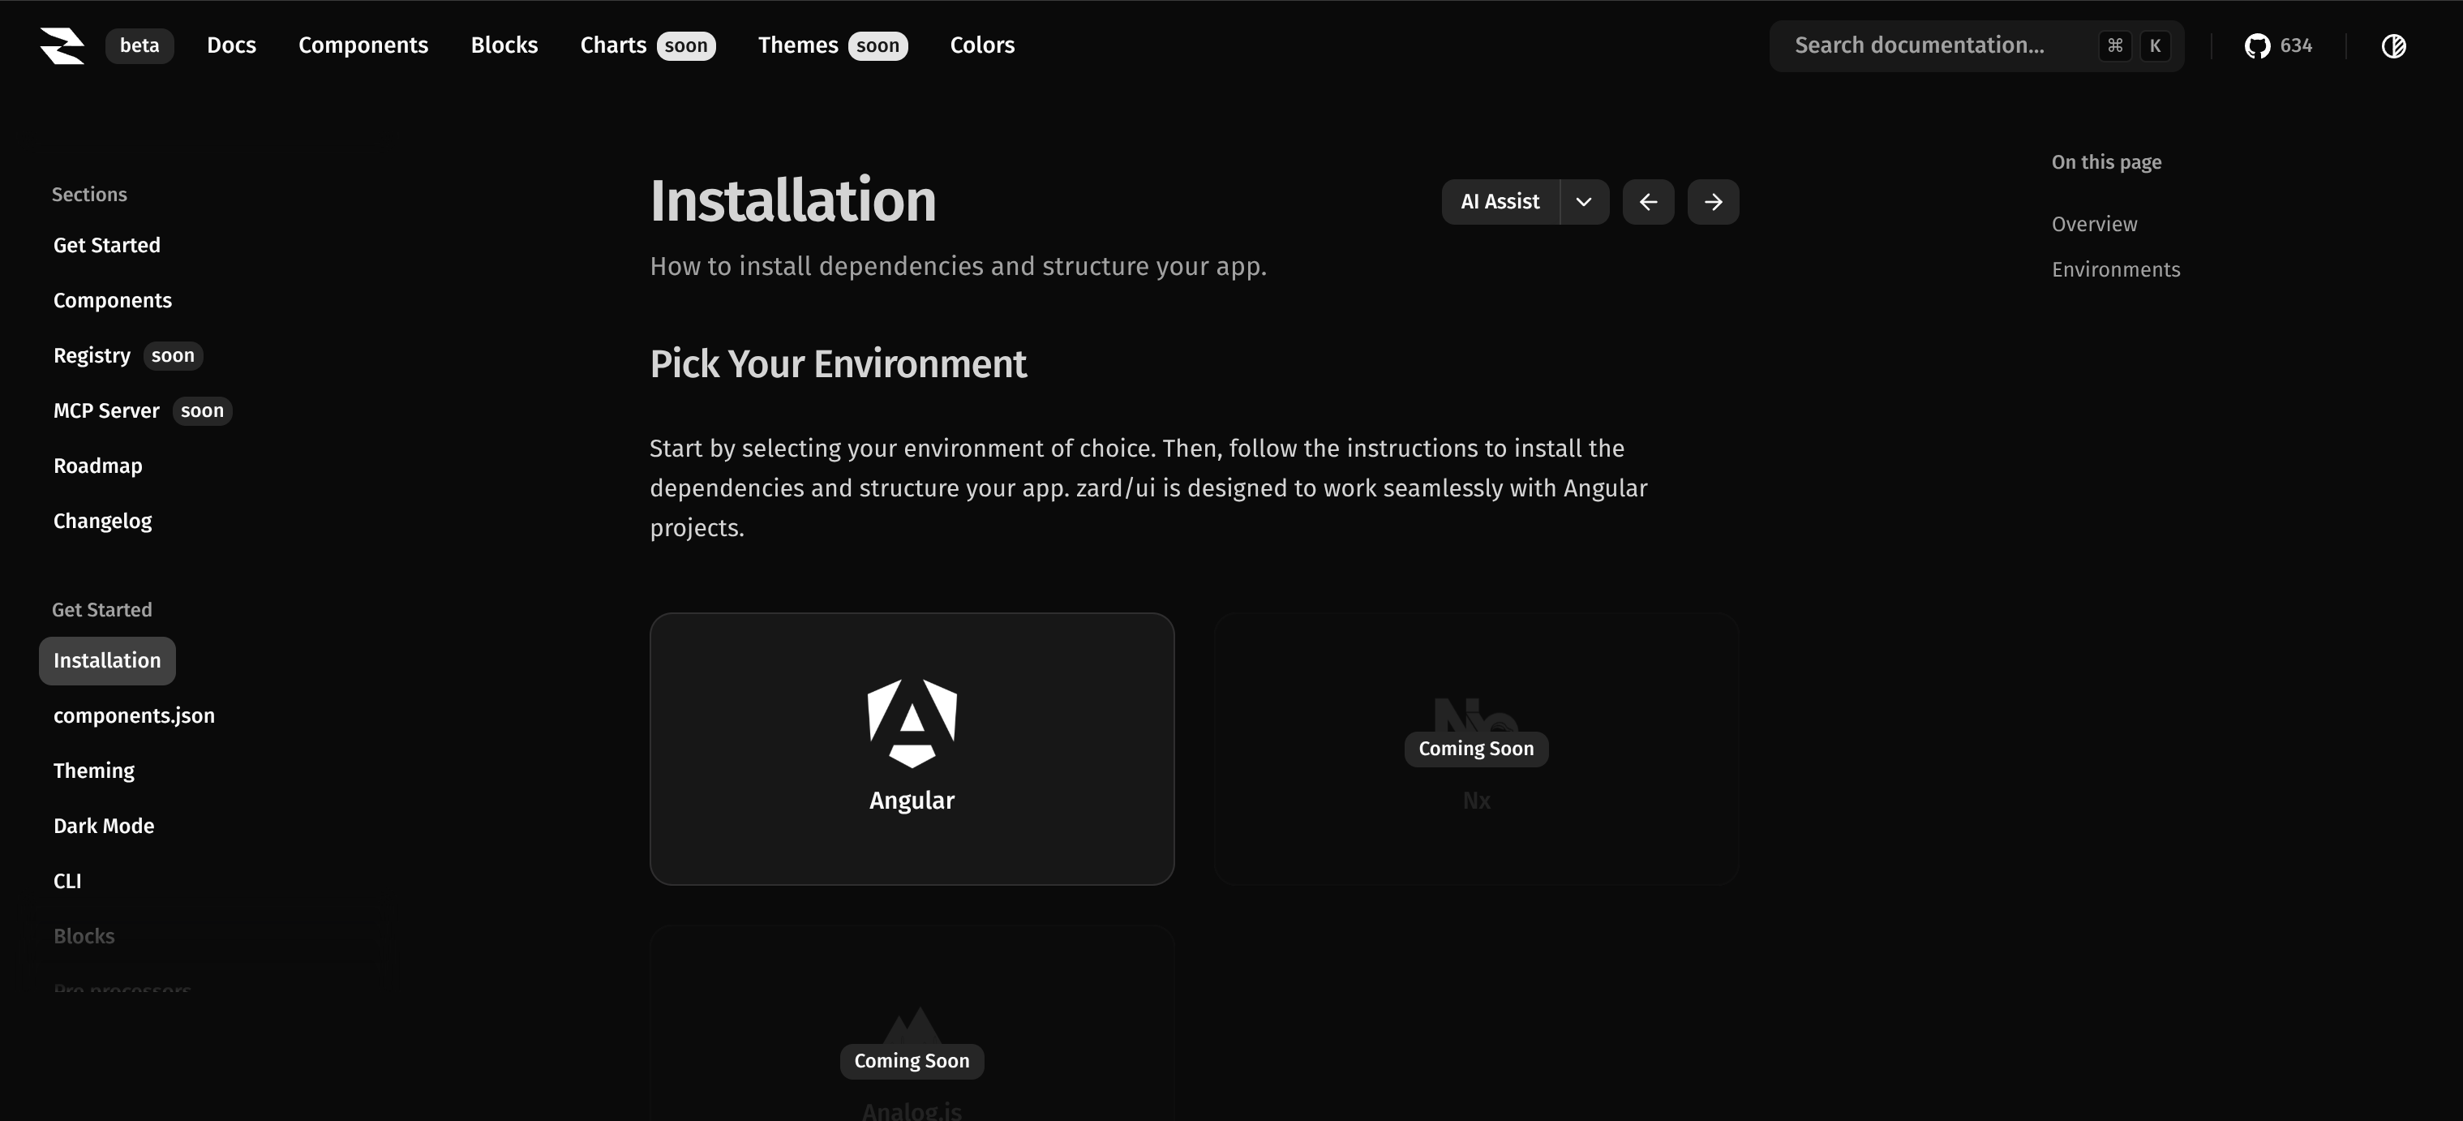
Task: Open the Docs nav item
Action: click(231, 45)
